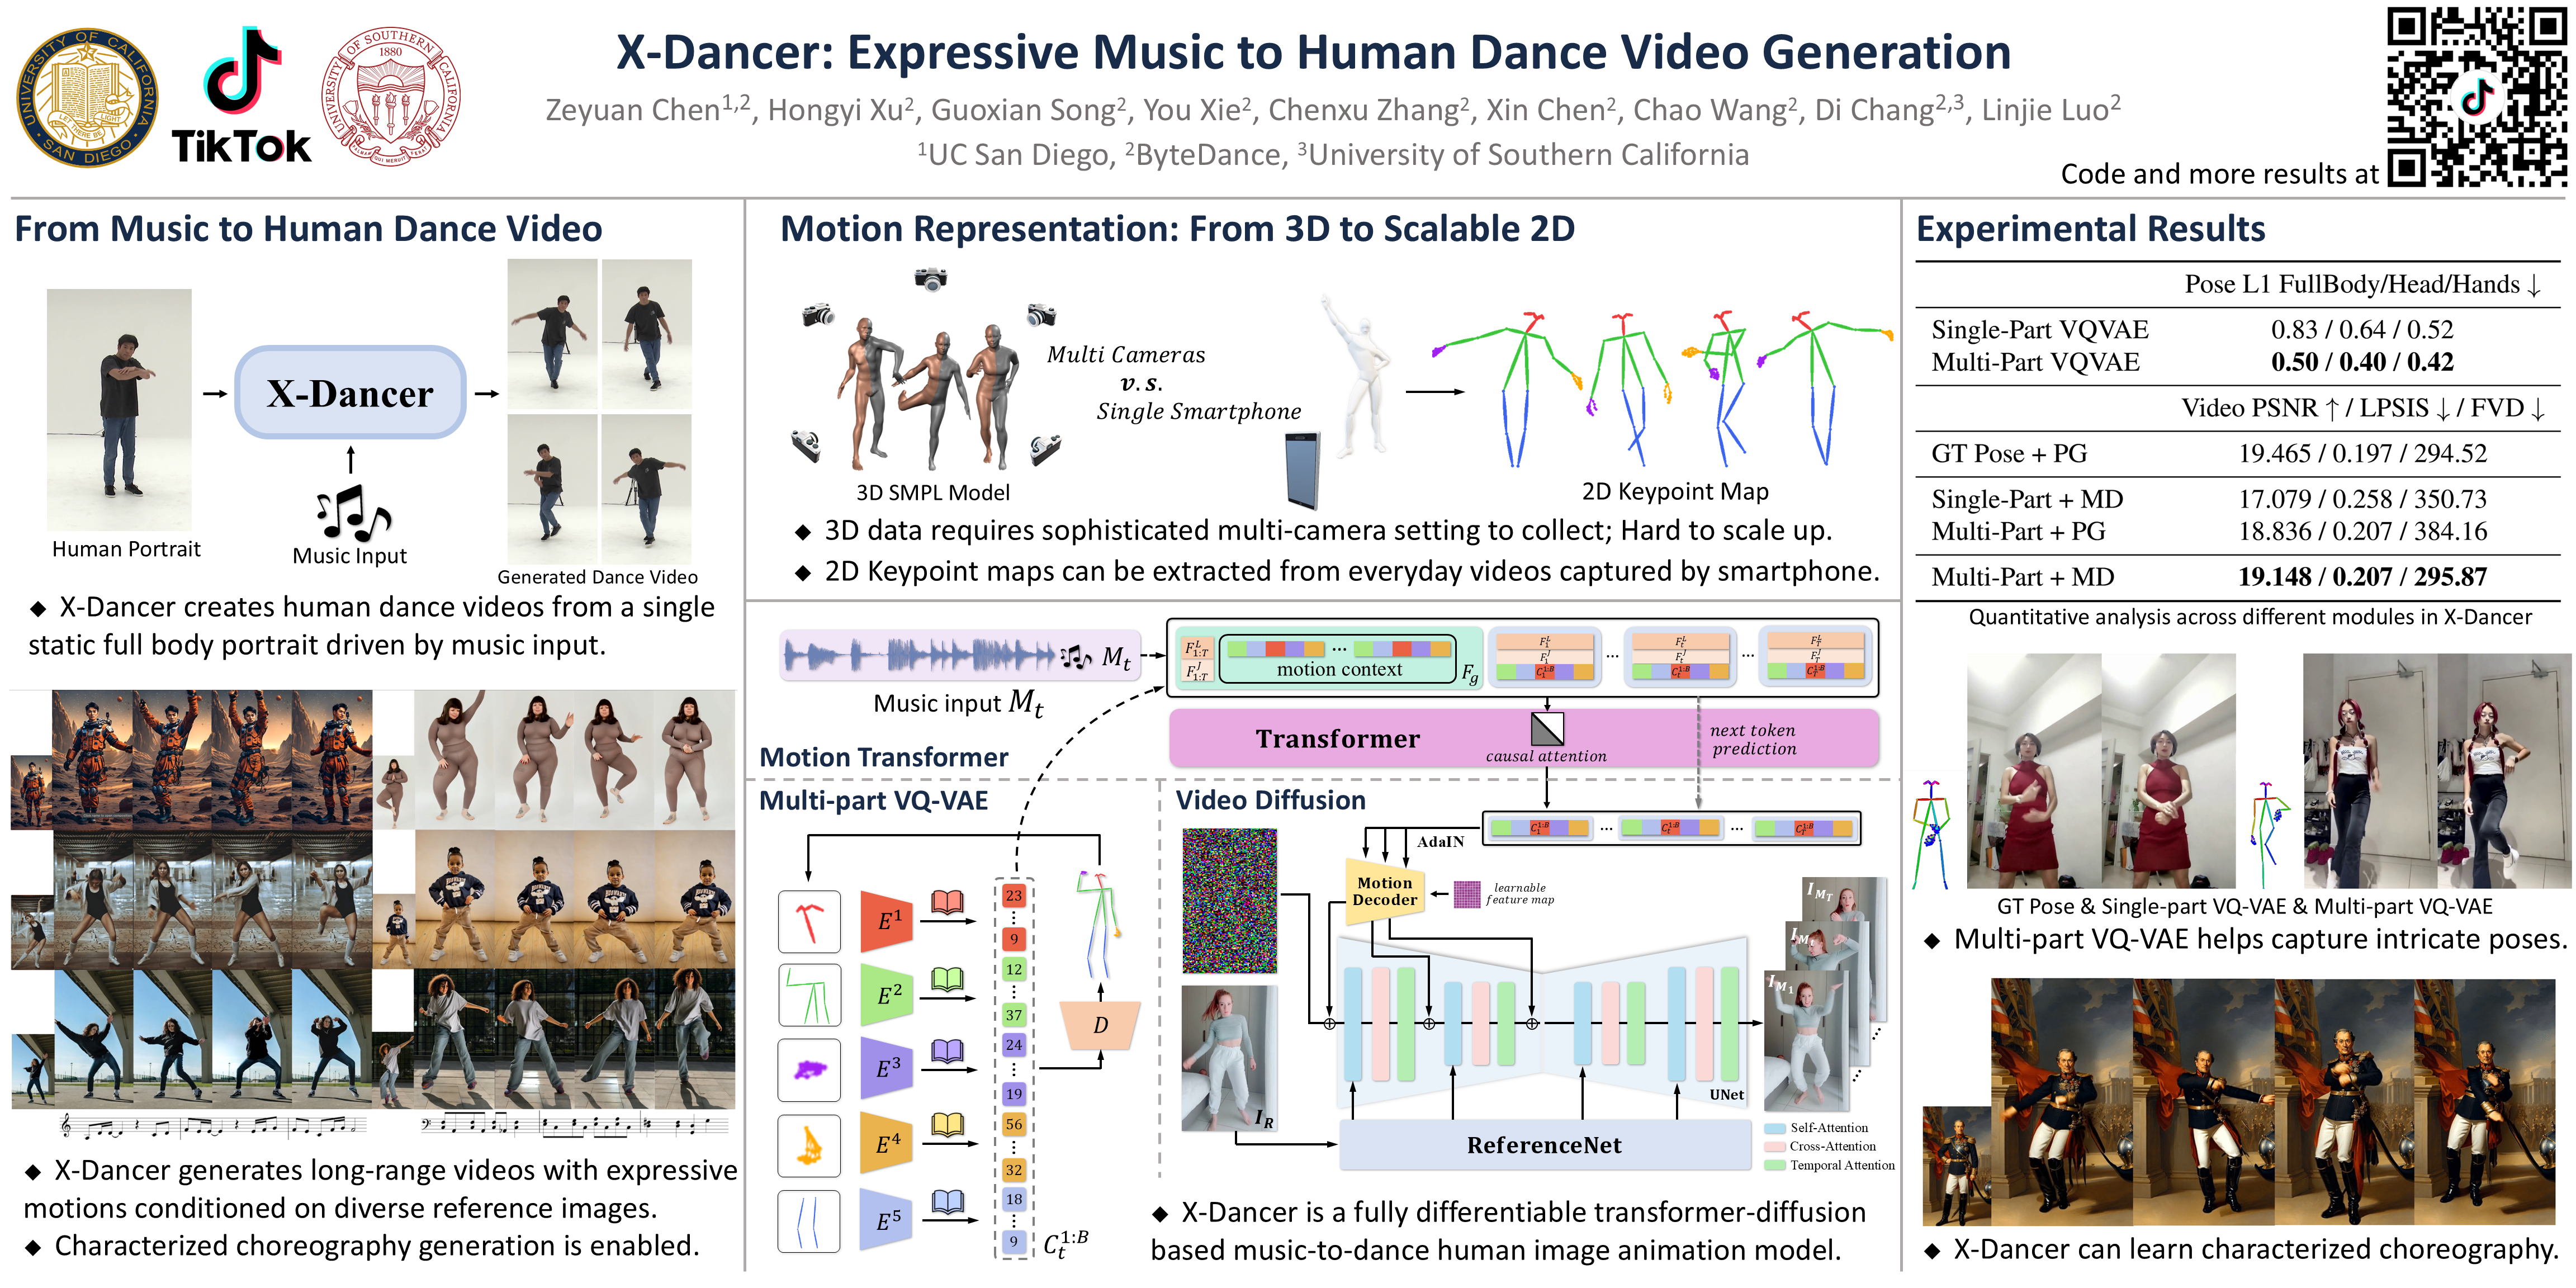This screenshot has height=1288, width=2576.
Task: Click the X-Dancer rounded box
Action: 350,393
